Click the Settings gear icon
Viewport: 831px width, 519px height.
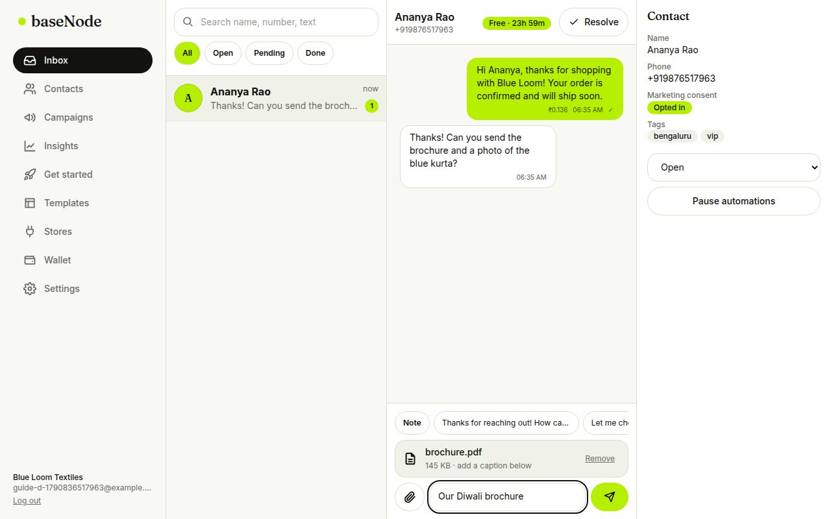[30, 289]
